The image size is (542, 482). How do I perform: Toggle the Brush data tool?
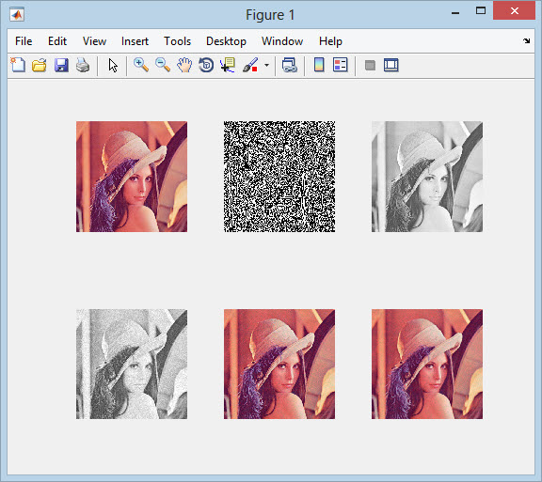tap(250, 65)
